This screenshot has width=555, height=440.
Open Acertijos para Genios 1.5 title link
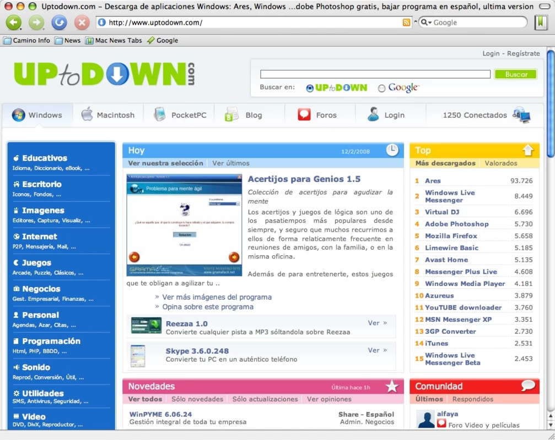click(x=304, y=179)
